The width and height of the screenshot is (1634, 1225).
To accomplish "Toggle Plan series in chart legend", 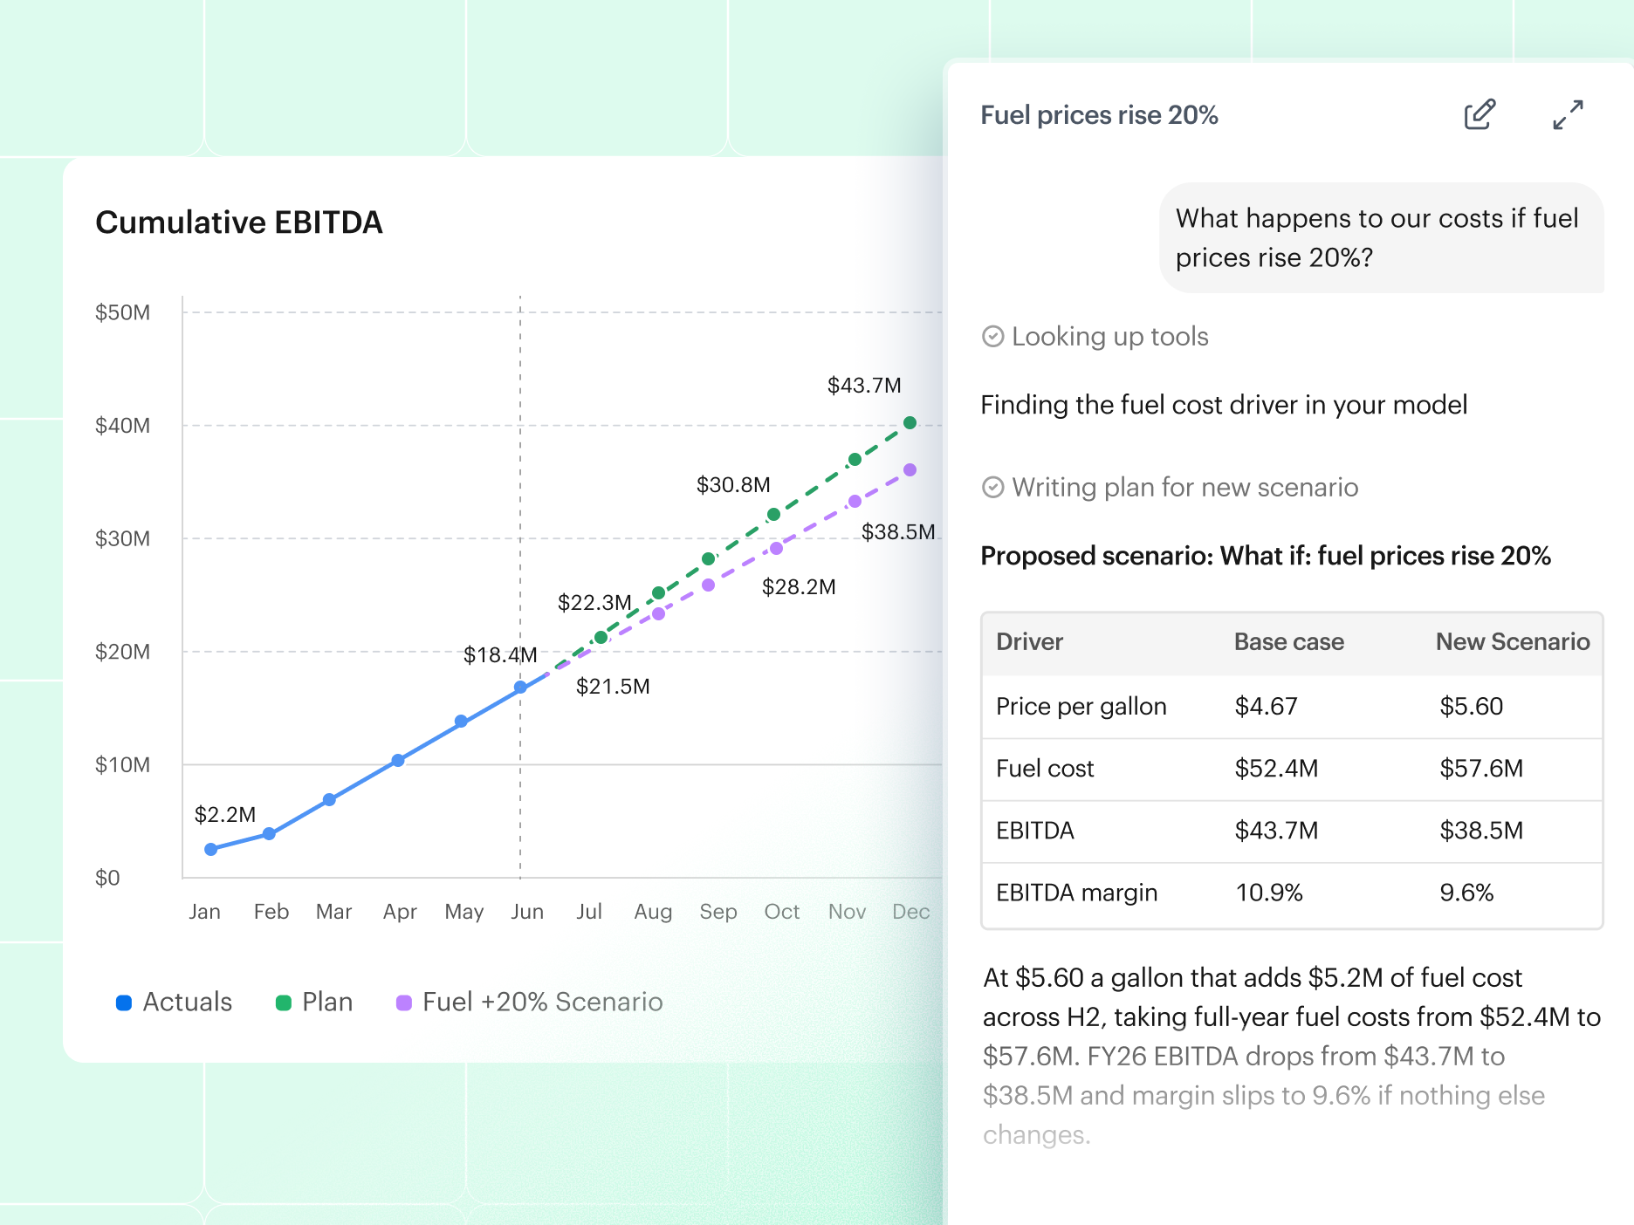I will click(314, 1002).
